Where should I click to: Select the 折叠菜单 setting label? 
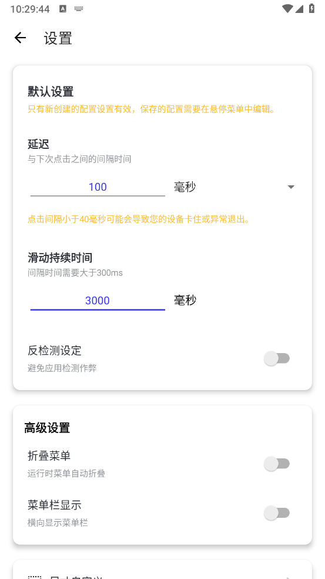[x=49, y=456]
